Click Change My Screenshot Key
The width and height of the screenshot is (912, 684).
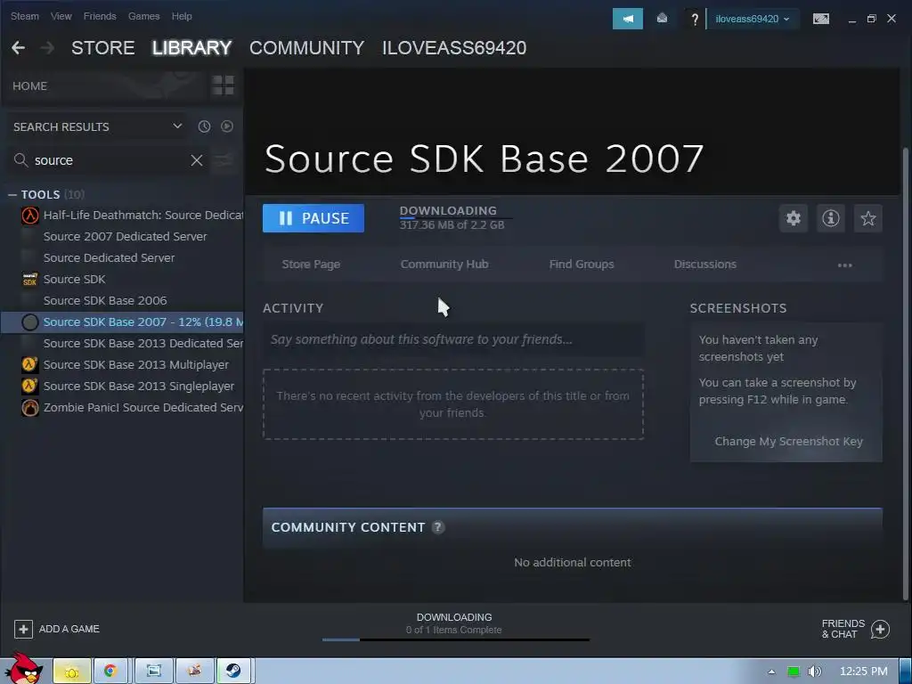click(789, 442)
